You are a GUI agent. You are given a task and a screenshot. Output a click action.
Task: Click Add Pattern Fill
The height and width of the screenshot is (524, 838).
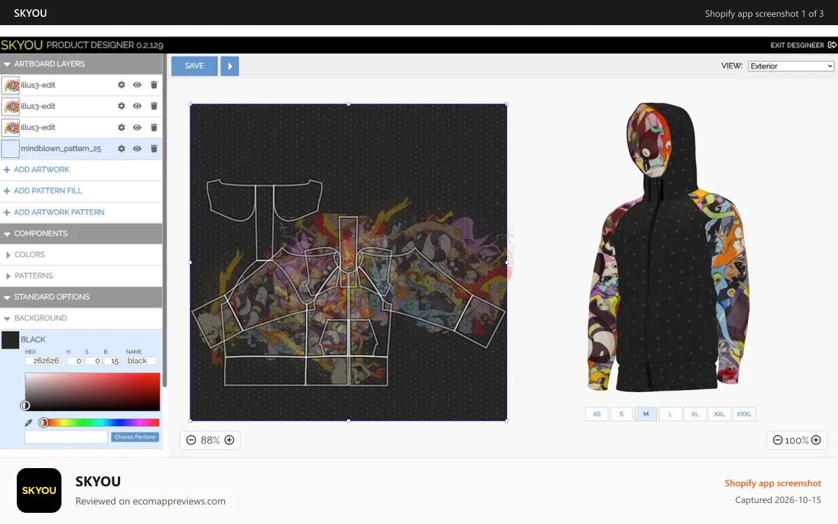click(43, 191)
